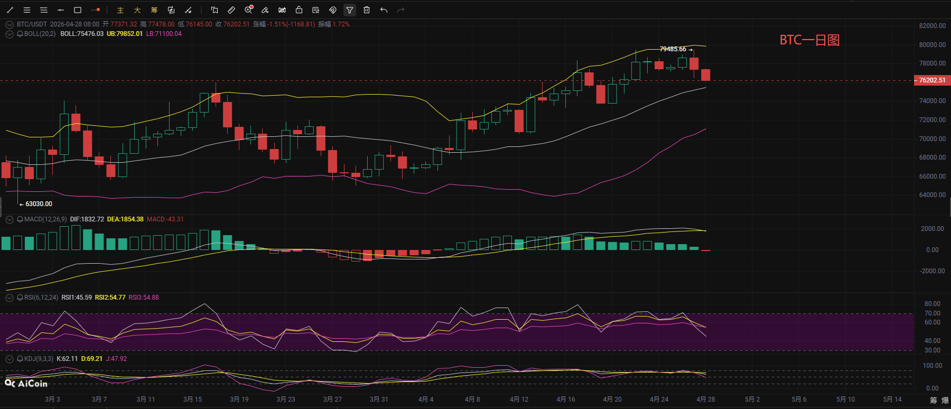Screen dimensions: 951x409
Task: Click the 筹 toolbar tab
Action: click(x=154, y=10)
